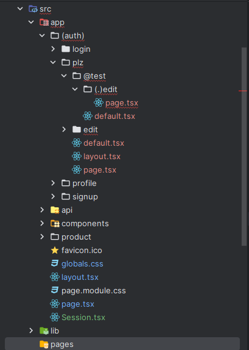The width and height of the screenshot is (249, 350).
Task: Select the components folder label
Action: (x=85, y=224)
